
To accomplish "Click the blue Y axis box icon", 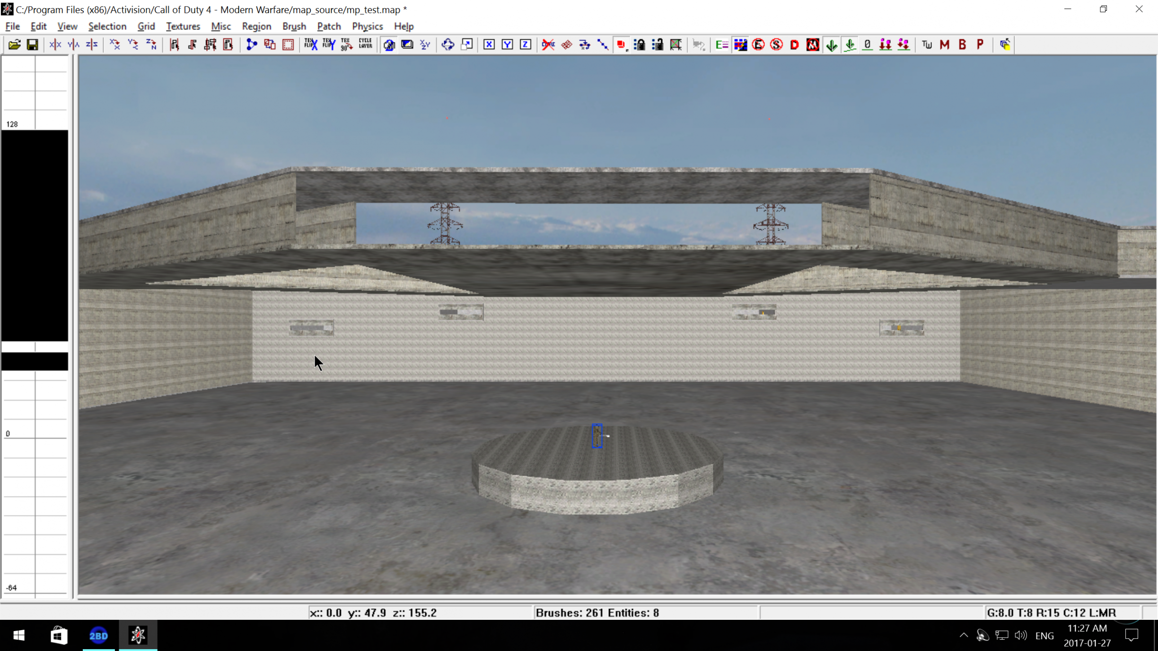I will tap(507, 44).
